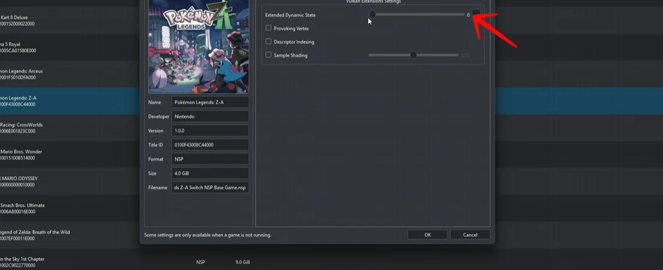Image resolution: width=663 pixels, height=270 pixels.
Task: Click the Pokémon Legends Z-A cover art
Action: tap(198, 46)
